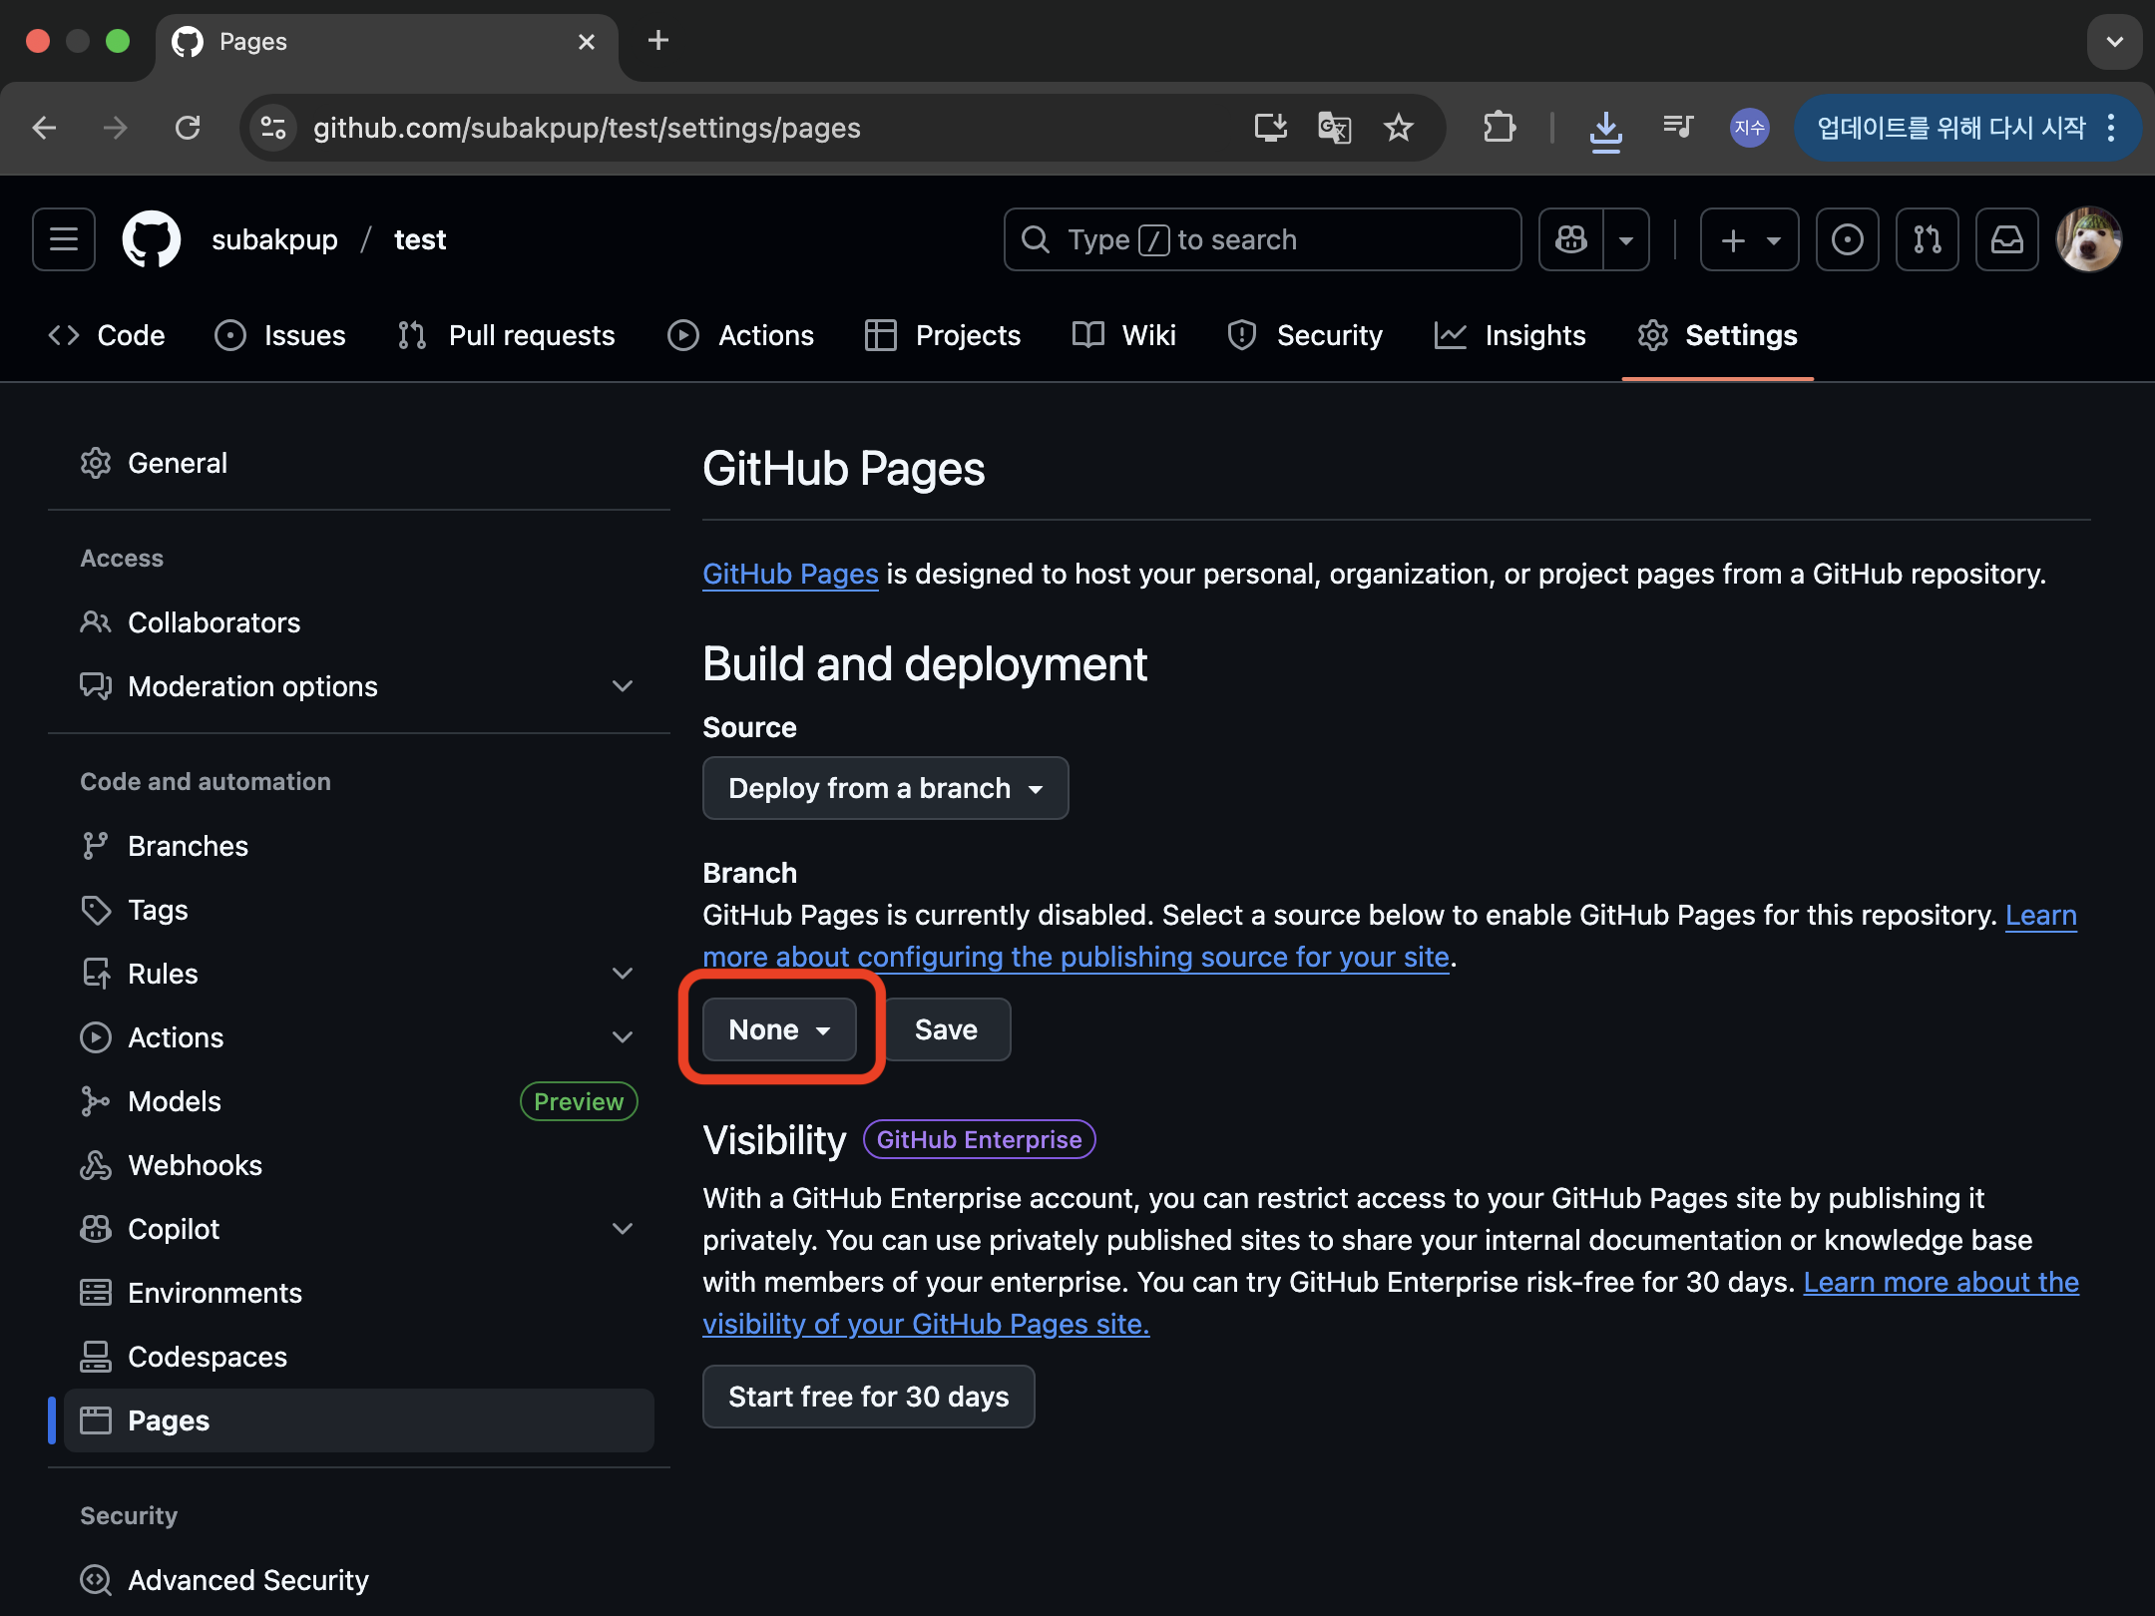The width and height of the screenshot is (2155, 1616).
Task: Open the GitHub Pages documentation link
Action: coord(790,574)
